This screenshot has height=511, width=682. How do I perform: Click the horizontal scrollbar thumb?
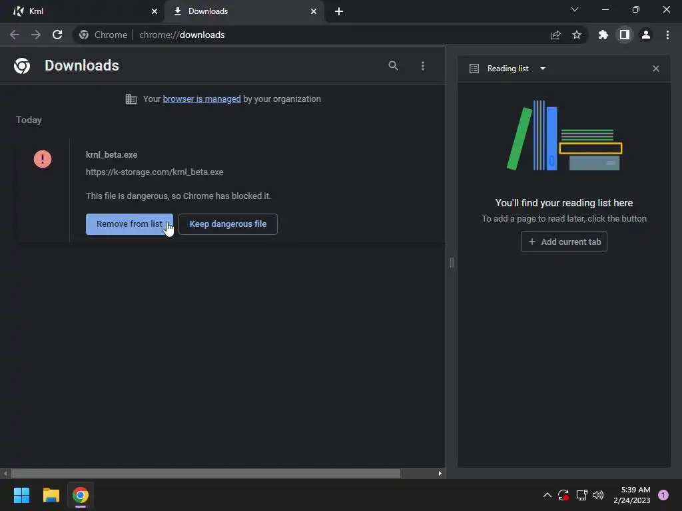[206, 473]
